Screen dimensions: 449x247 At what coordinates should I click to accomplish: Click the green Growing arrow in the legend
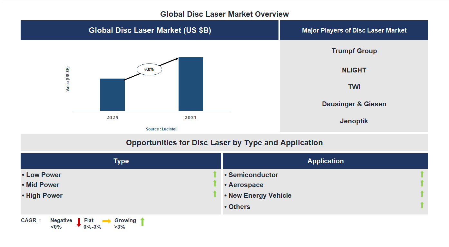click(x=142, y=222)
